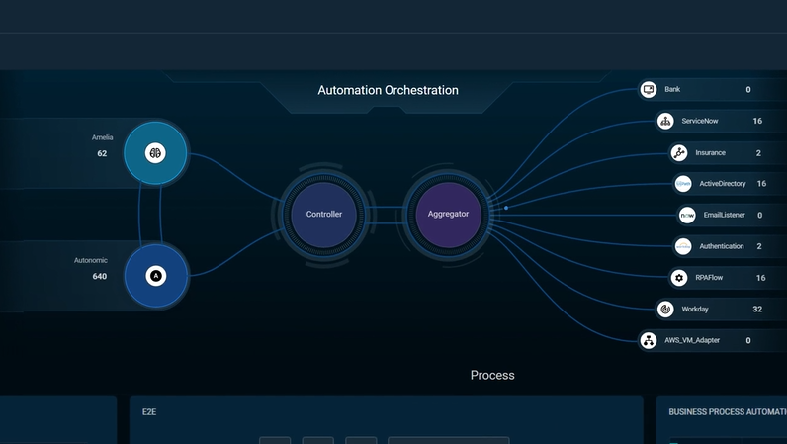Viewport: 787px width, 444px height.
Task: Select the Autonomic node icon
Action: (155, 276)
